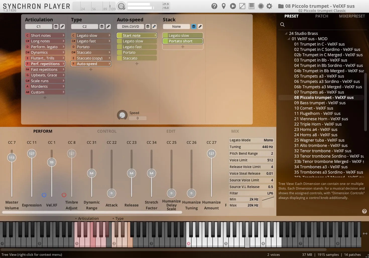
Task: Open the Dim.Ctrl/D auto-speed controller dropdown
Action: click(130, 26)
